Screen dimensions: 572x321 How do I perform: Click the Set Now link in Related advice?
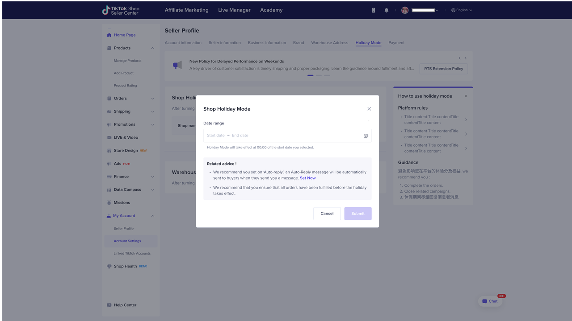pos(307,178)
